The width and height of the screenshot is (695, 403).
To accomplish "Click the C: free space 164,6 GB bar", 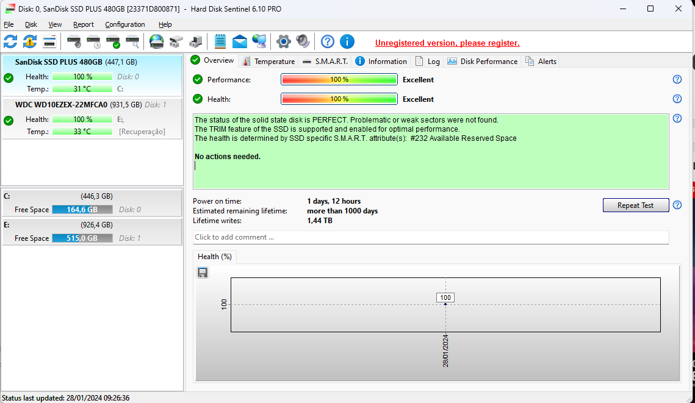I will click(x=82, y=210).
